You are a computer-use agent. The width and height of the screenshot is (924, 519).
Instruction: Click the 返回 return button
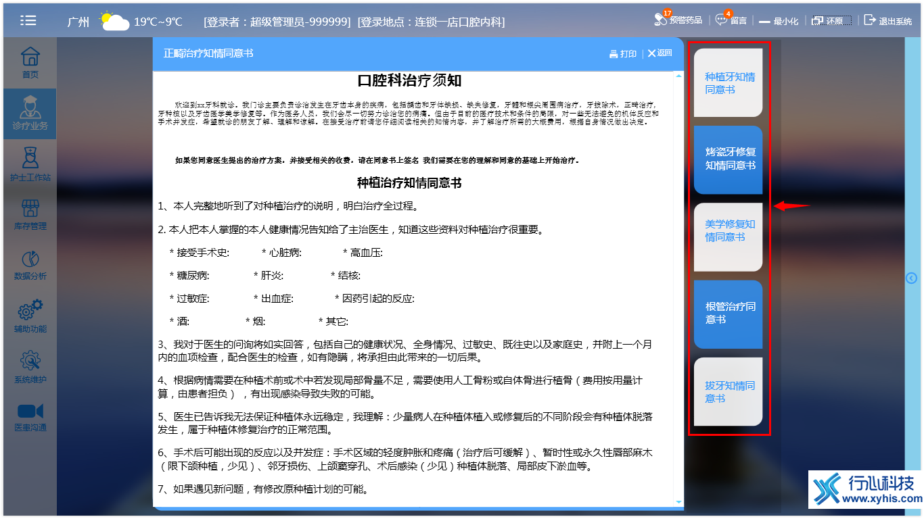(x=658, y=53)
